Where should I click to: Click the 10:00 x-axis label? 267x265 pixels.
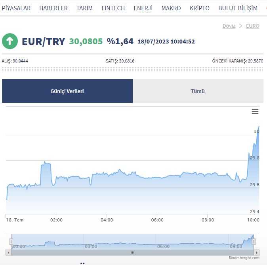[253, 220]
